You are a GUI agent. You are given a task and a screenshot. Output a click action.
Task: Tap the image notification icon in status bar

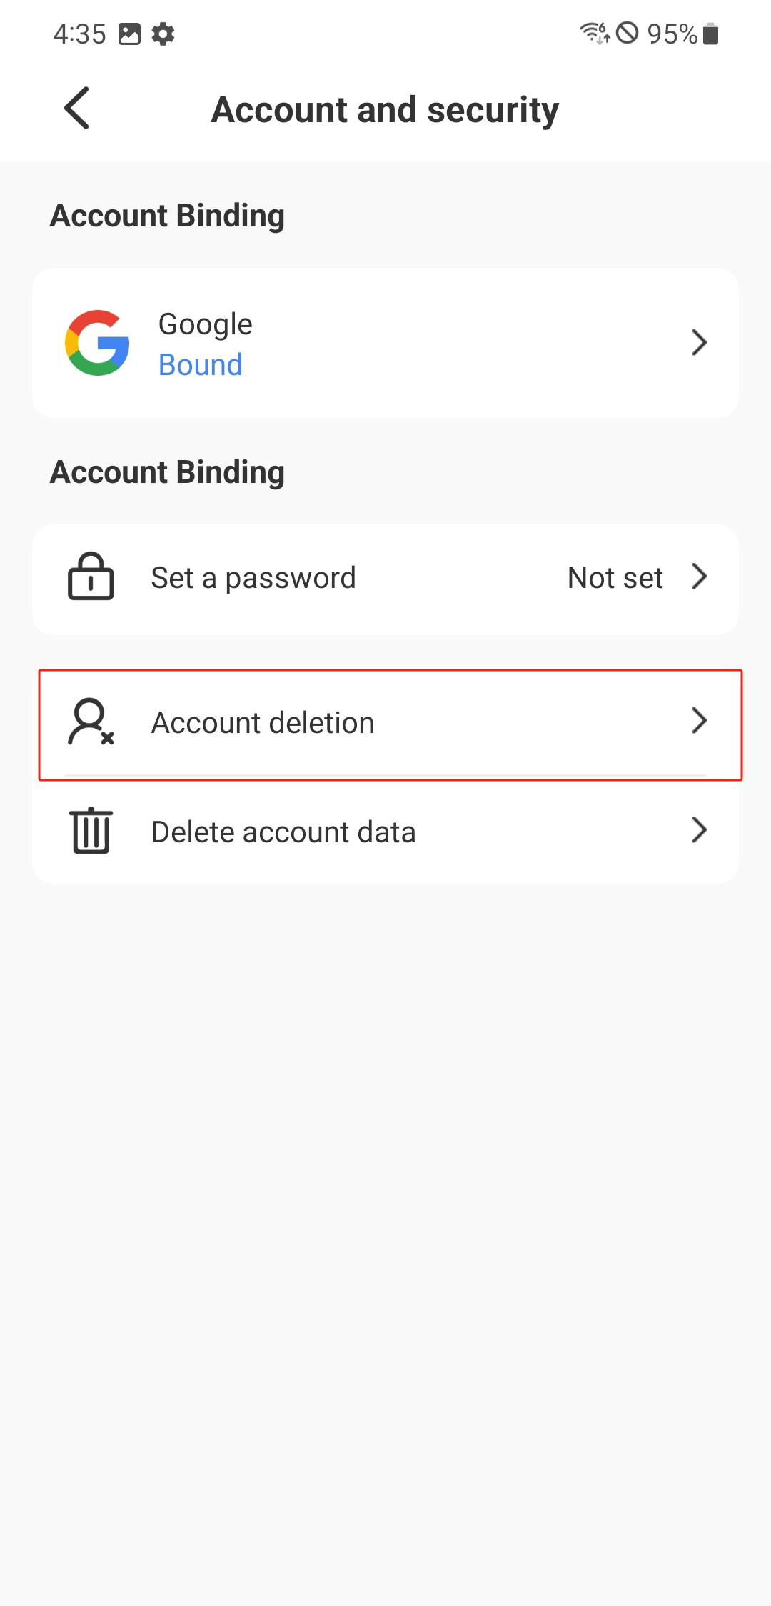coord(129,34)
